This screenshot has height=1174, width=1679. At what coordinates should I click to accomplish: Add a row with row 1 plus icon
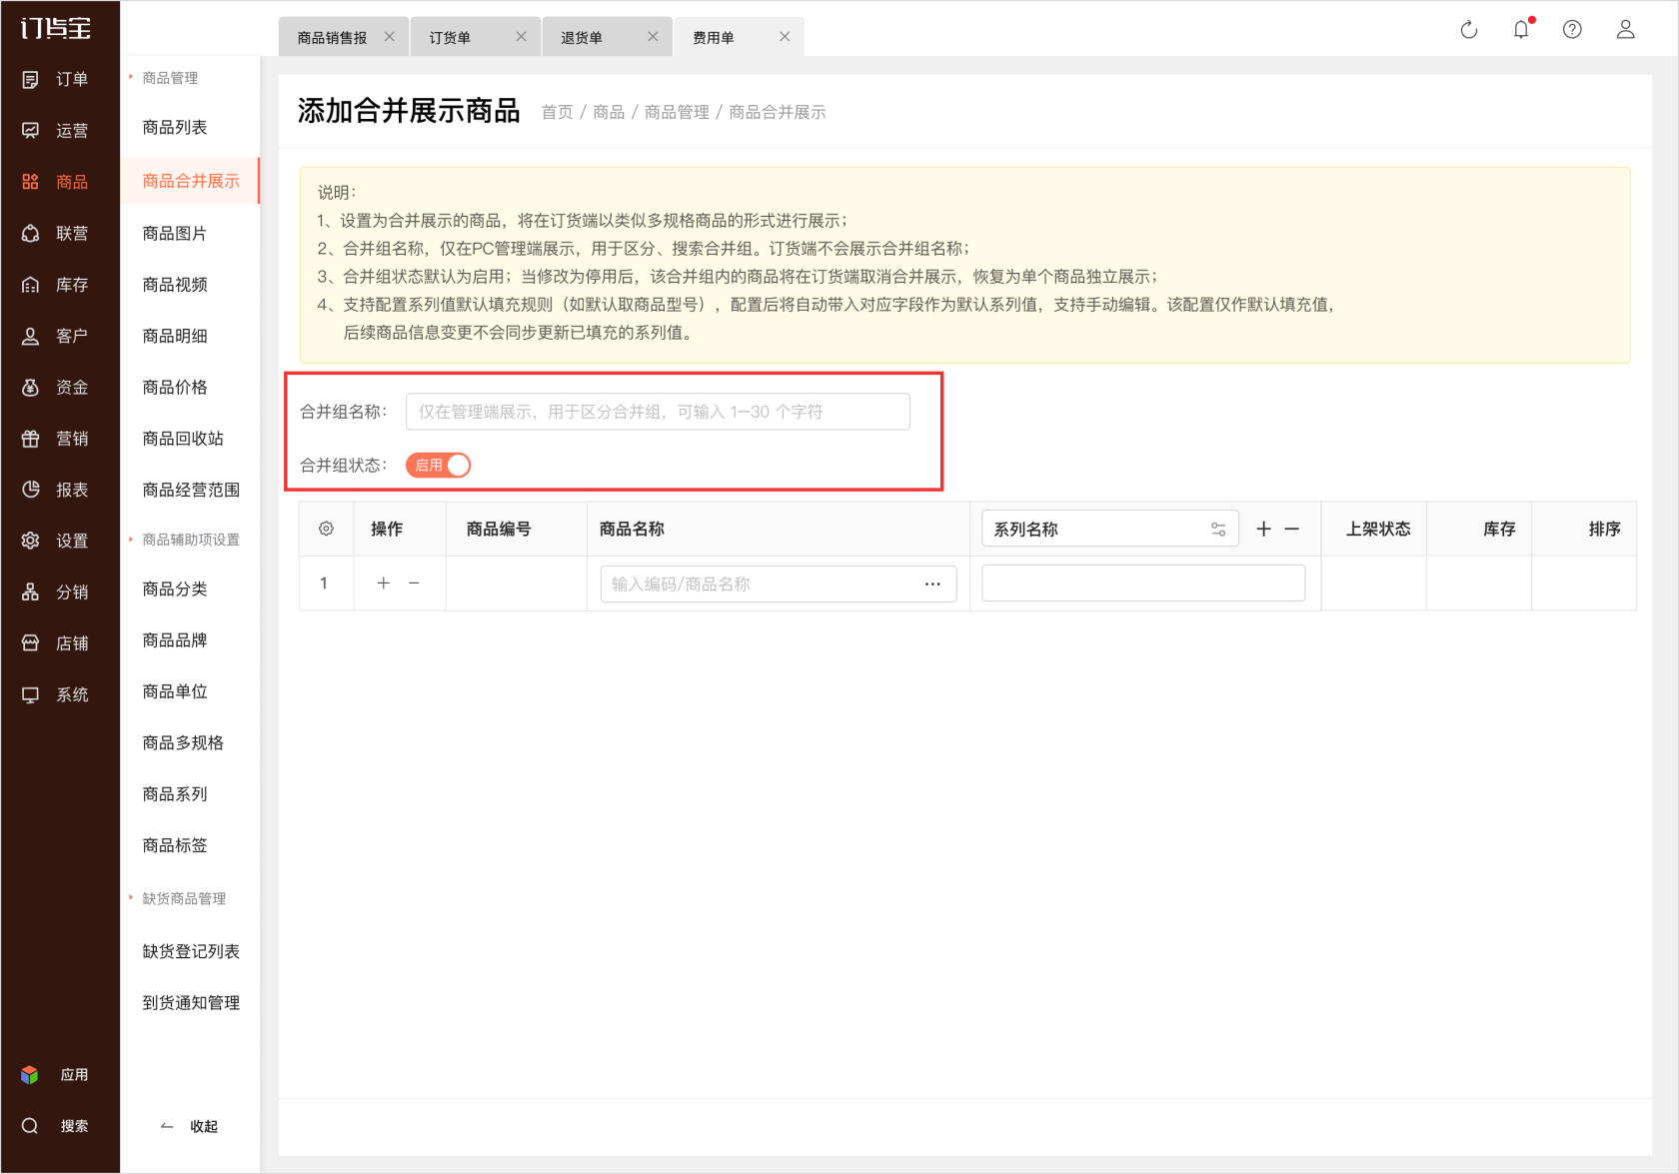coord(383,583)
